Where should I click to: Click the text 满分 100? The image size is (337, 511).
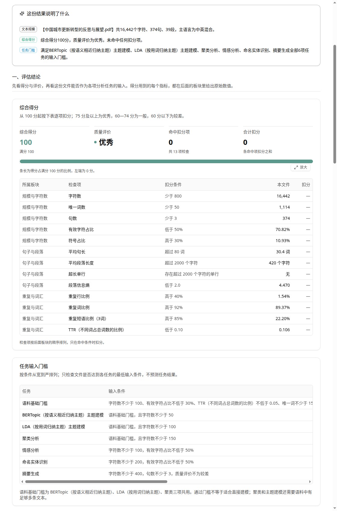pos(27,151)
